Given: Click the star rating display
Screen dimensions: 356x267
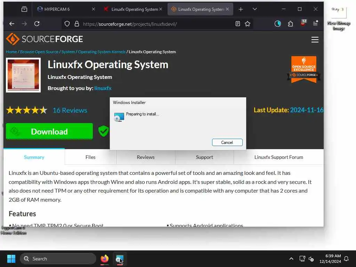Looking at the screenshot, I should [26, 110].
